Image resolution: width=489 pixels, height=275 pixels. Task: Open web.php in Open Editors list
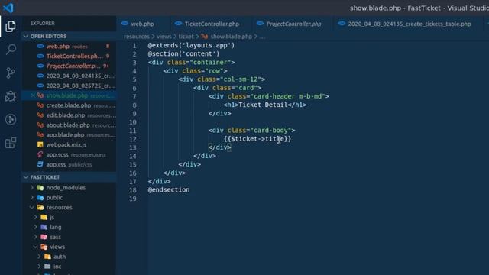(70, 47)
